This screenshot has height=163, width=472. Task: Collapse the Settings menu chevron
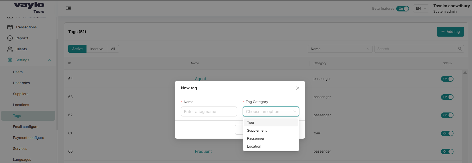click(49, 60)
